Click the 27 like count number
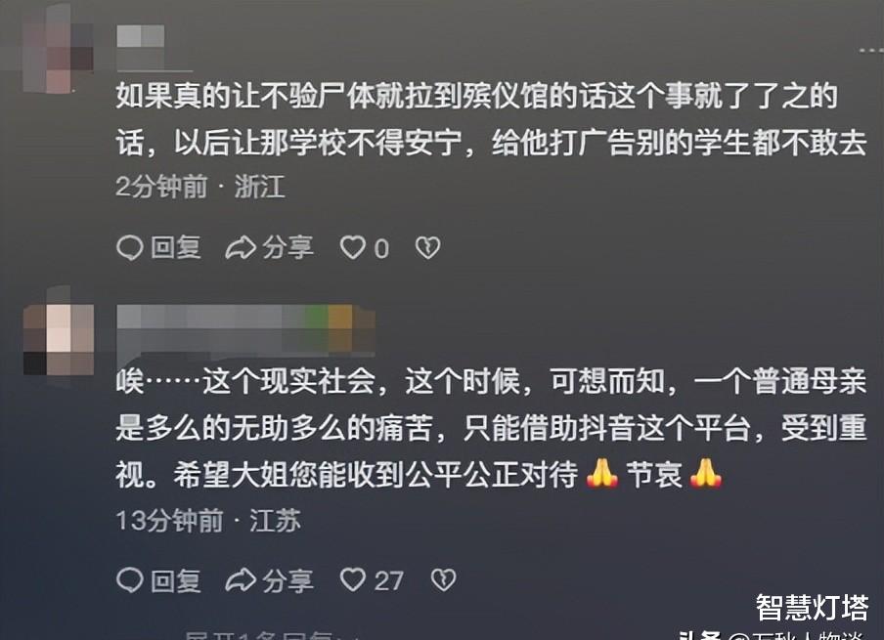 pyautogui.click(x=389, y=581)
